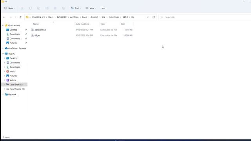
Task: Open the New item menu
Action: click(9, 8)
